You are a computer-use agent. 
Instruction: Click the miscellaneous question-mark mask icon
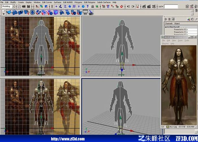point(88,7)
